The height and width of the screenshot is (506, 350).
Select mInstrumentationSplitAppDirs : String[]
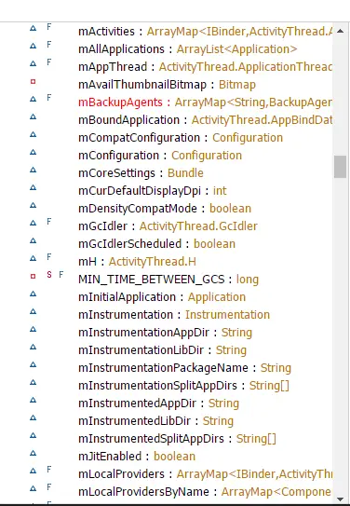pos(183,386)
